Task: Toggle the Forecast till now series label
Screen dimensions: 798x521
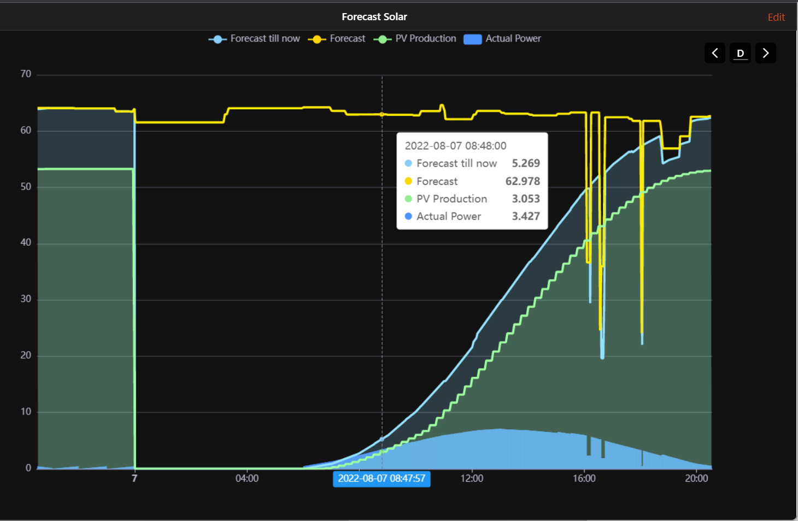Action: pyautogui.click(x=265, y=38)
